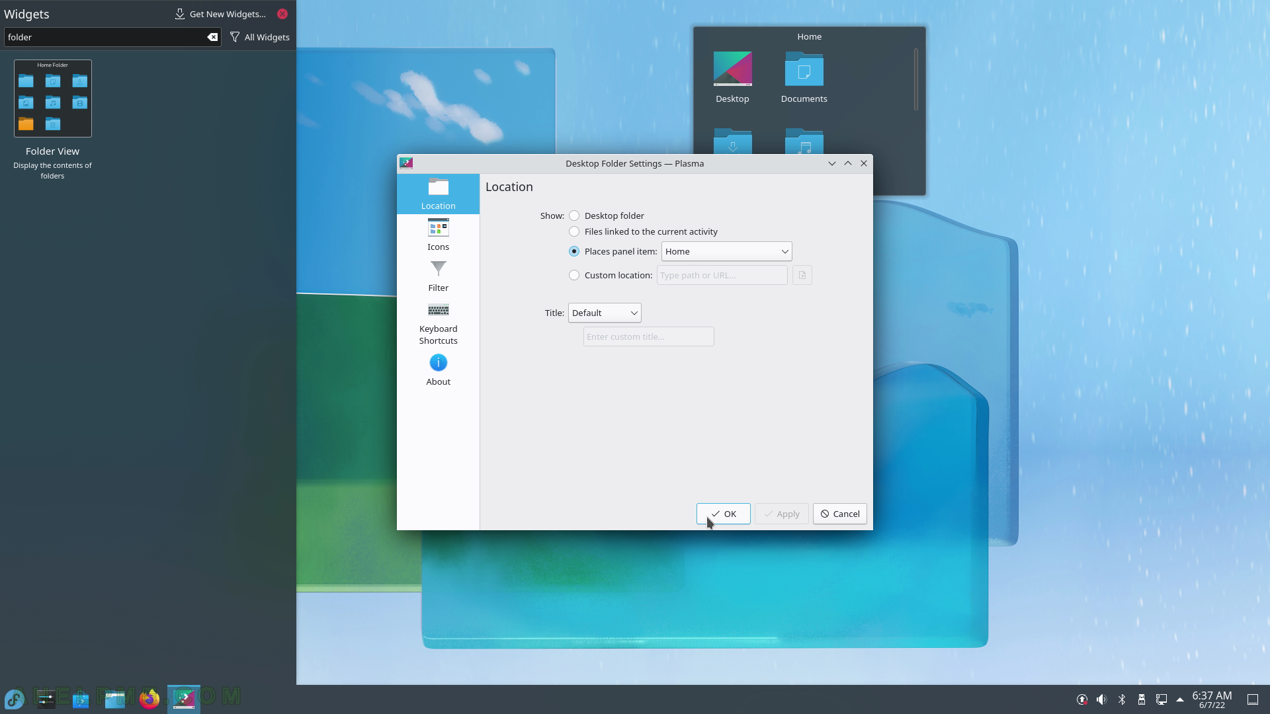Screen dimensions: 1270x714
Task: Open the Dolphin file manager taskbar icon
Action: click(x=115, y=699)
